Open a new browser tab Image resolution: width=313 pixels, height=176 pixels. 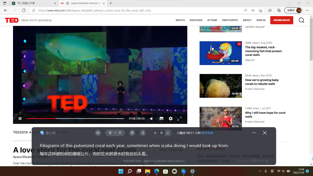point(111,3)
